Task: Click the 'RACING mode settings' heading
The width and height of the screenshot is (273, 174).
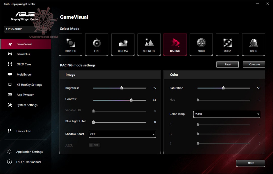Action: [x=78, y=65]
